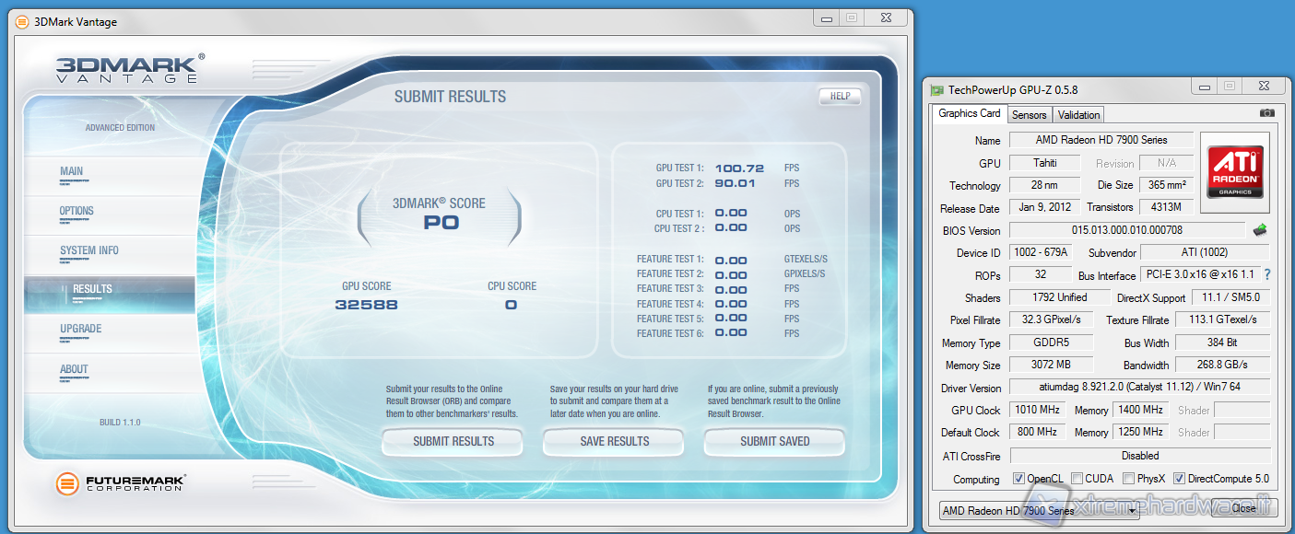
Task: Click the 3DMark Vantage title bar icon
Action: pos(22,22)
